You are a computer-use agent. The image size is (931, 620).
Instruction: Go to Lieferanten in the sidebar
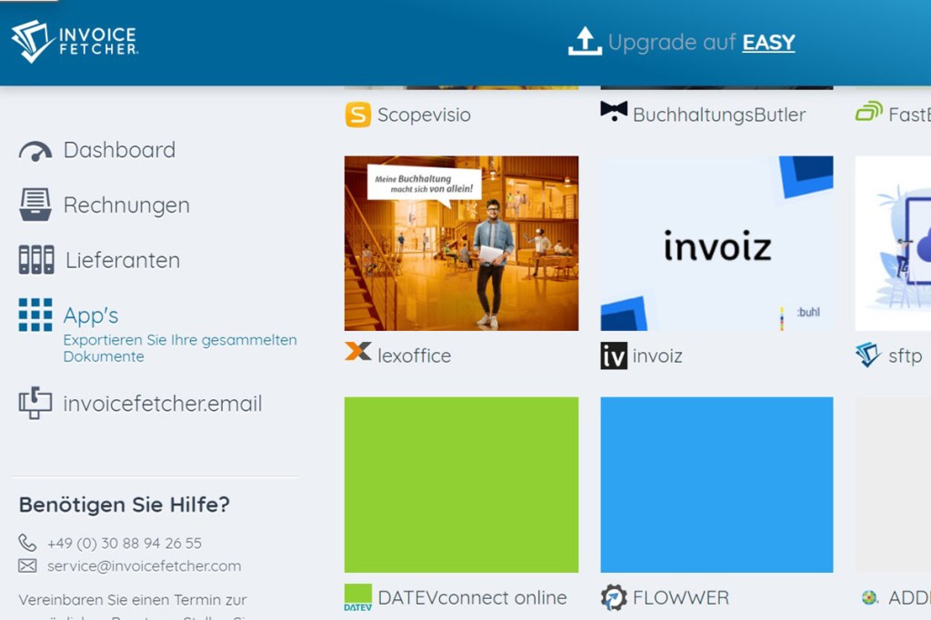[123, 261]
